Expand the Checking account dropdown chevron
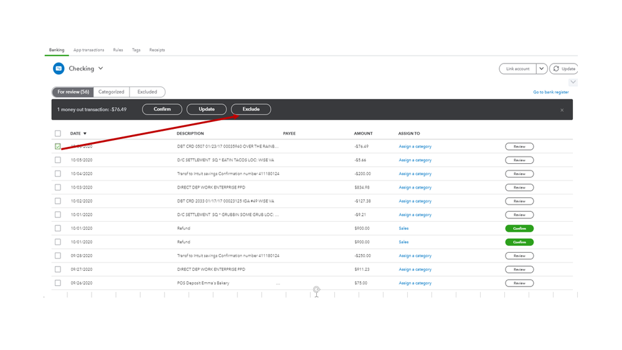 point(101,69)
